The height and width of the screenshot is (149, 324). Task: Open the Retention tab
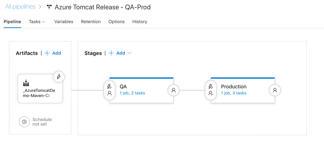pyautogui.click(x=91, y=22)
